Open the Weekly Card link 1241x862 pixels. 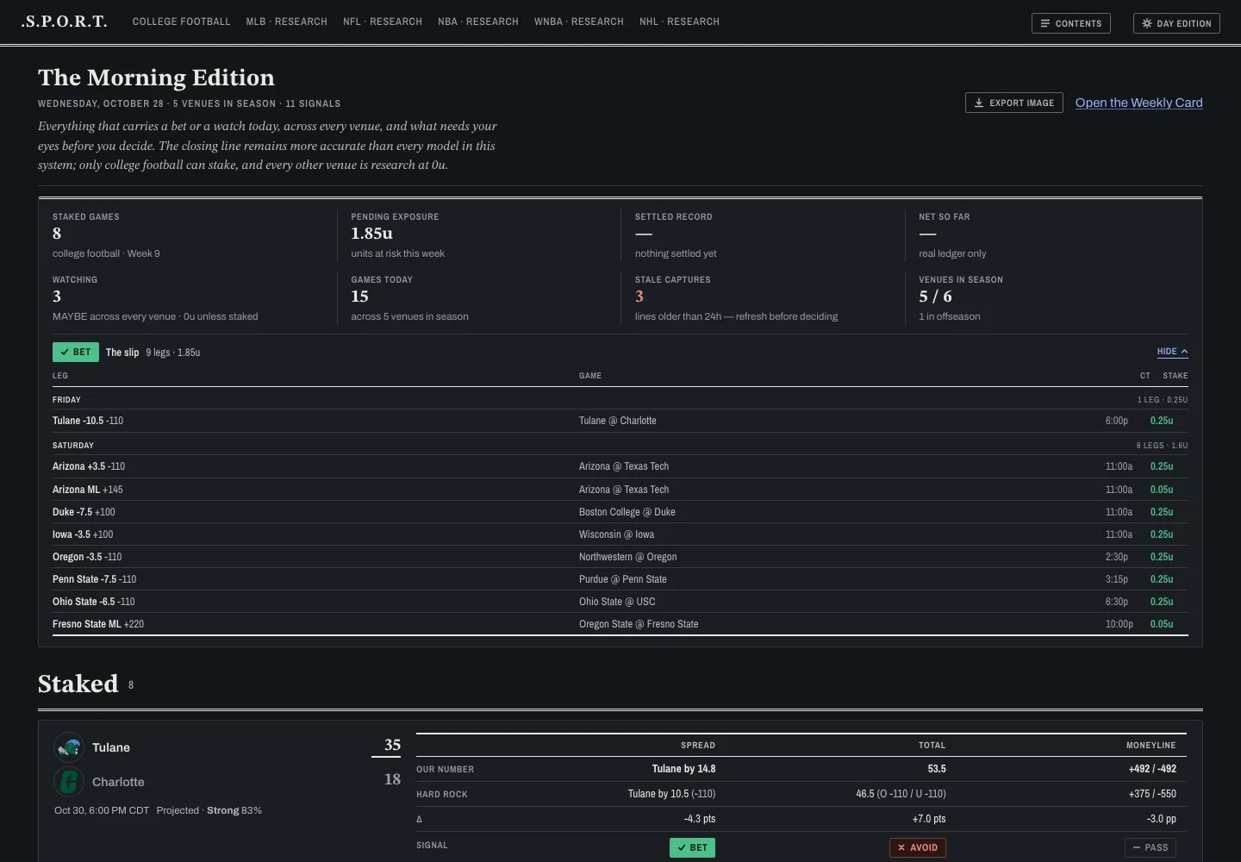1138,103
